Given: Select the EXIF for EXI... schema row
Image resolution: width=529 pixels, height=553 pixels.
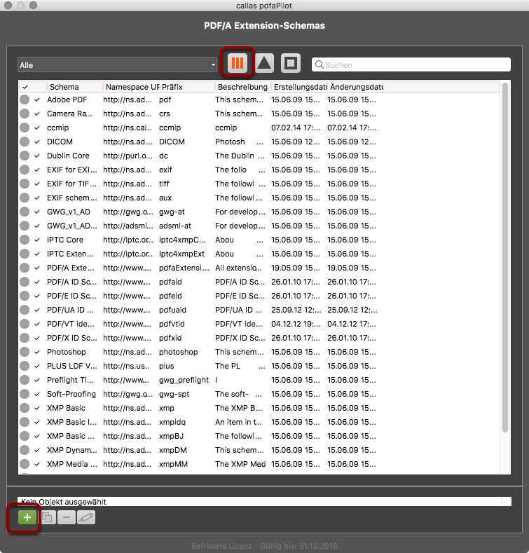Looking at the screenshot, I should [259, 170].
